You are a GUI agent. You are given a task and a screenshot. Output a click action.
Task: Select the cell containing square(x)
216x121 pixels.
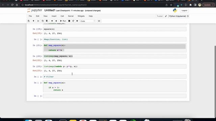click(x=115, y=29)
